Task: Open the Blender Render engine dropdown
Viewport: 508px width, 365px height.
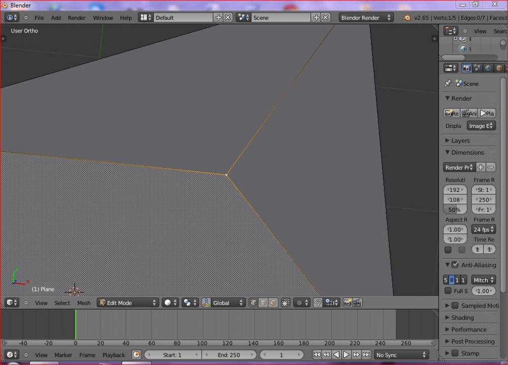Action: [x=366, y=17]
